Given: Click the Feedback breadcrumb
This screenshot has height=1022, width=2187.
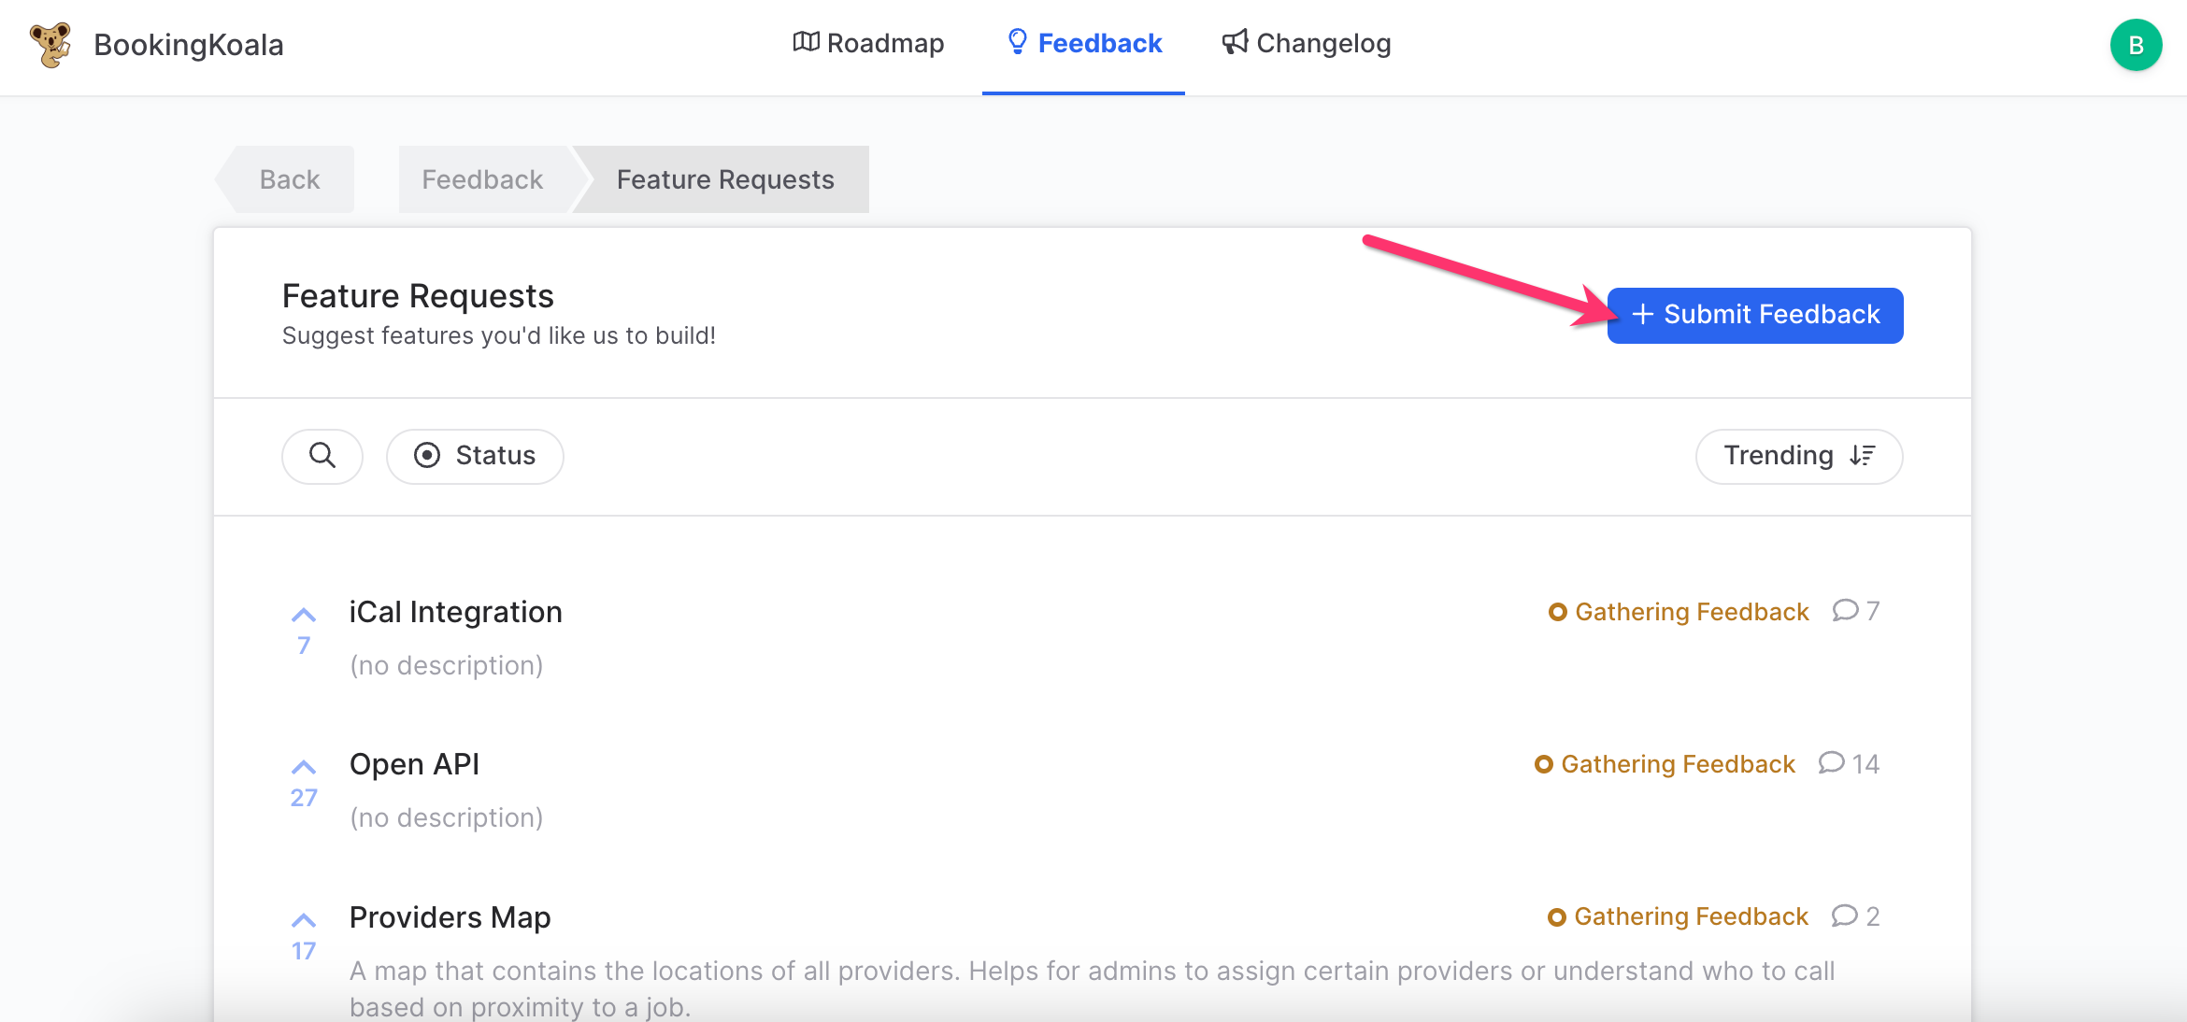Looking at the screenshot, I should (x=482, y=179).
